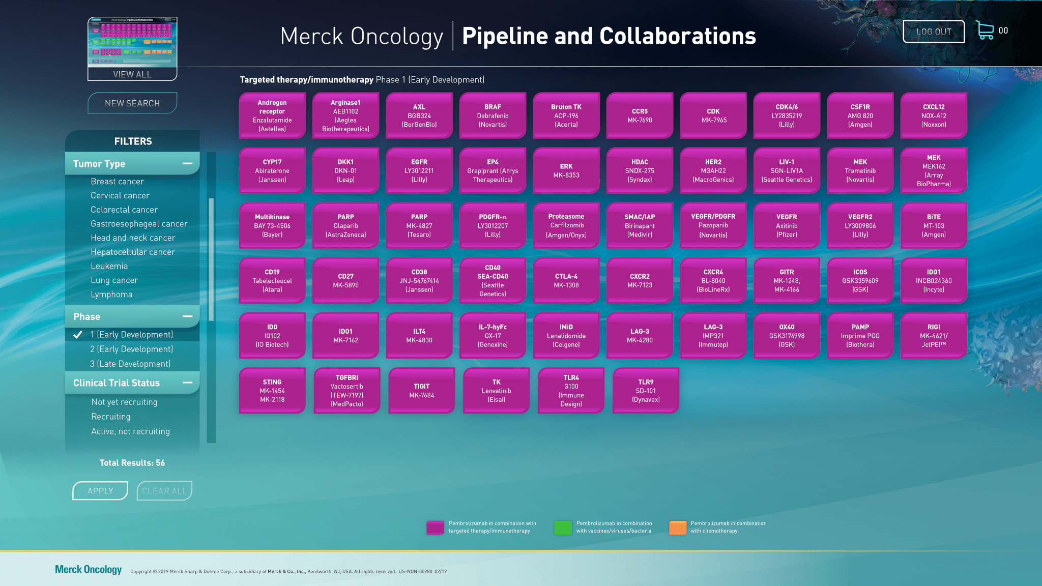Image resolution: width=1042 pixels, height=586 pixels.
Task: Open the BRAF Dabrafenib card
Action: pos(493,115)
